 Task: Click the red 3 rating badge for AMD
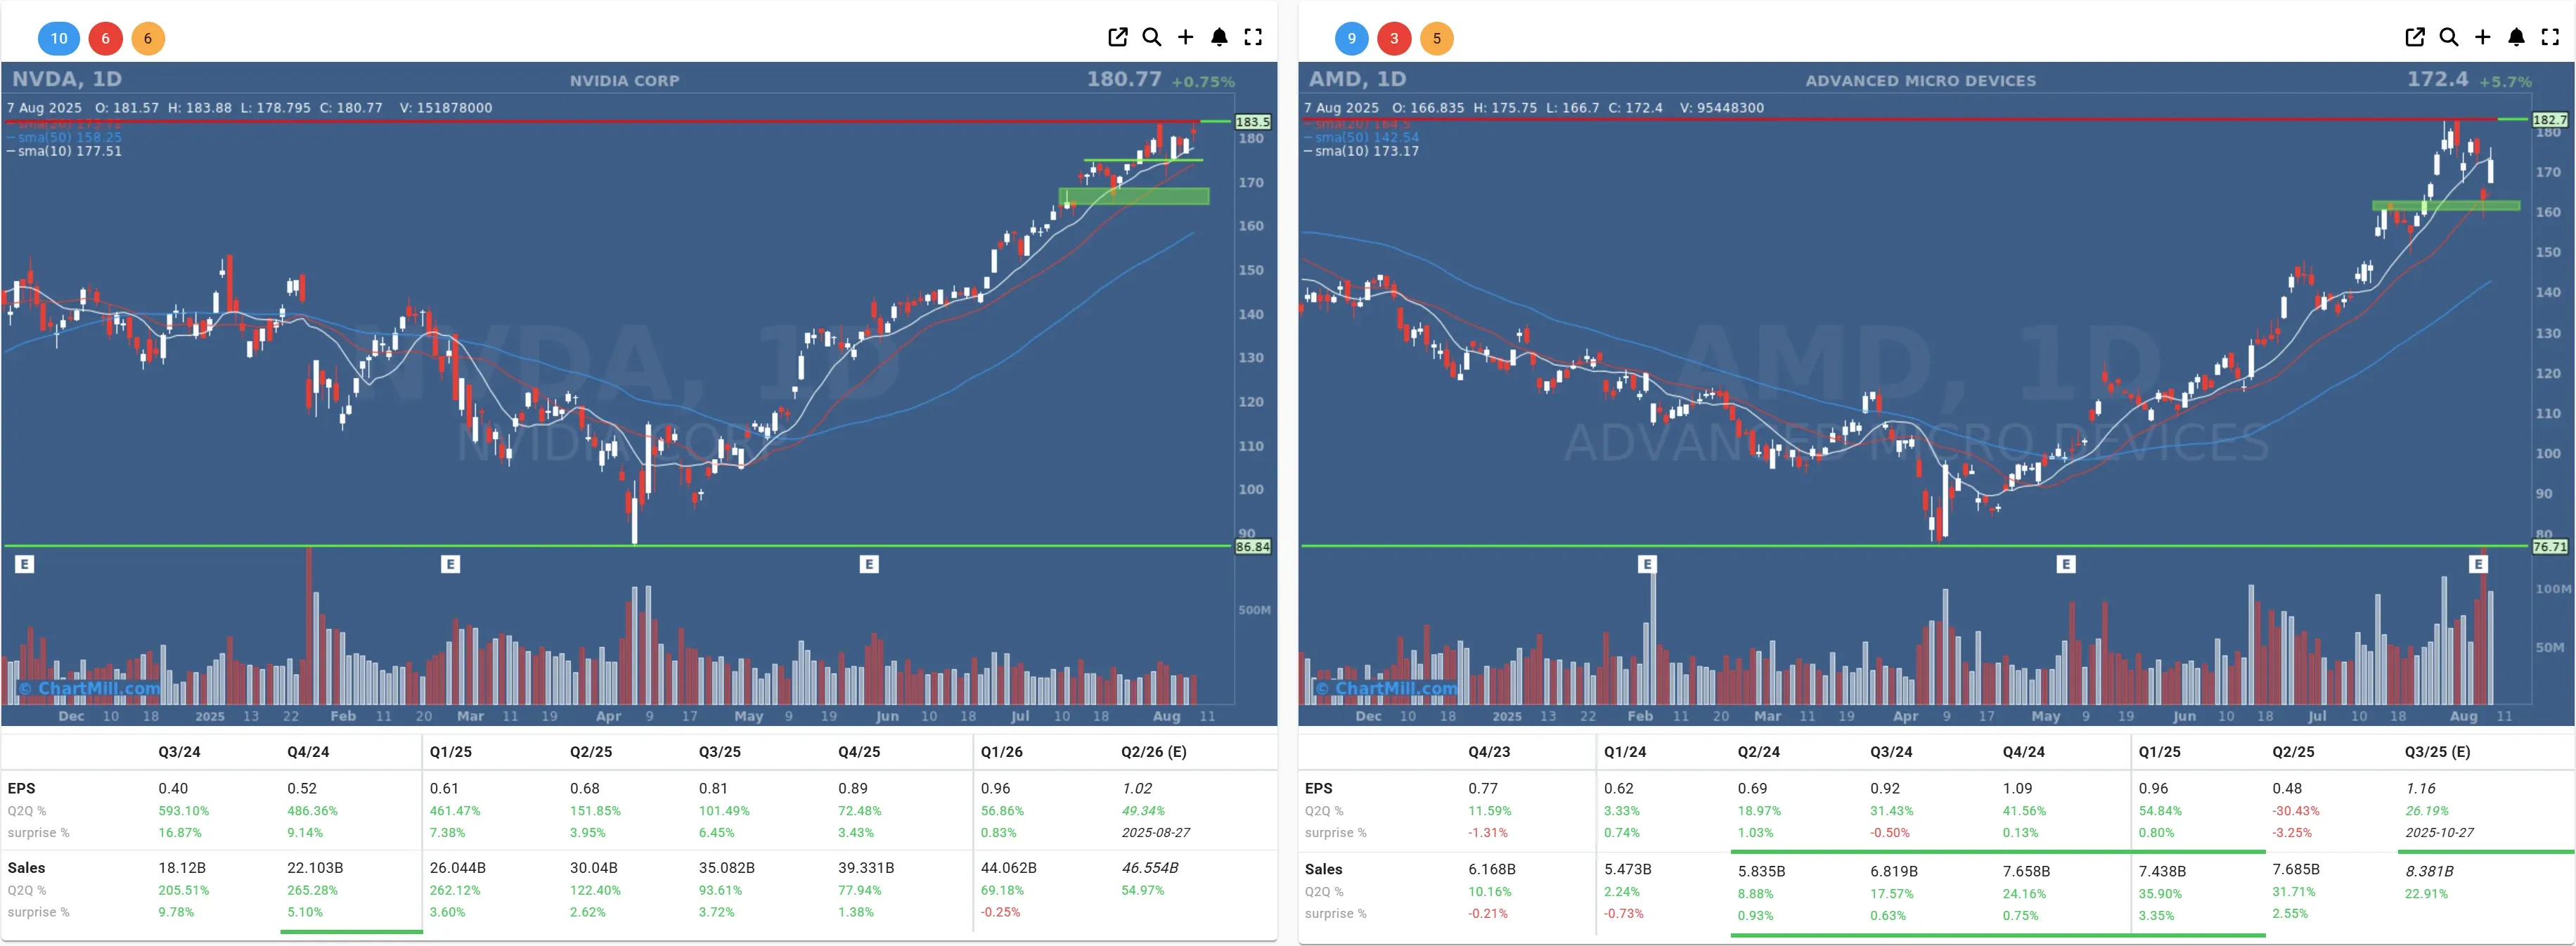(1394, 38)
